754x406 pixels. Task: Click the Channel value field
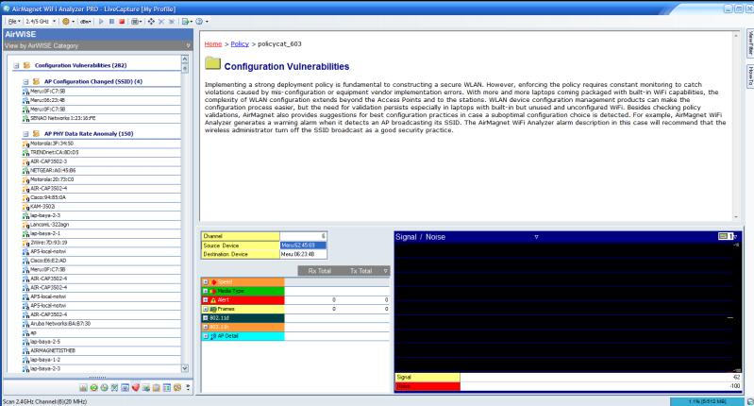click(303, 236)
